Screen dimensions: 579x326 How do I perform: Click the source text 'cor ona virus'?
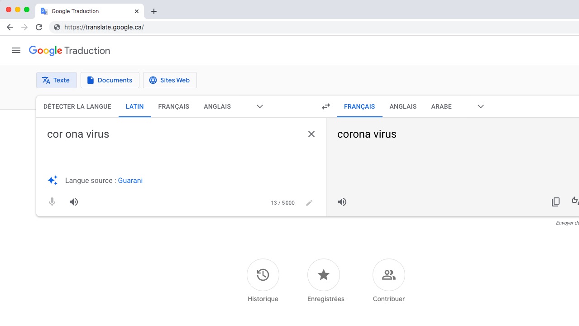[78, 134]
